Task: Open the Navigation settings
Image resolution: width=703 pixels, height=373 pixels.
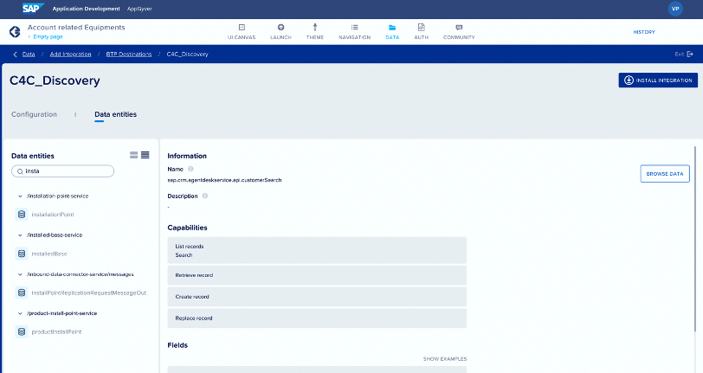Action: click(x=355, y=32)
